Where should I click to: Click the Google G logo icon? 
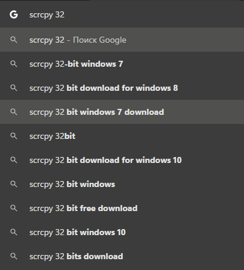pyautogui.click(x=14, y=14)
